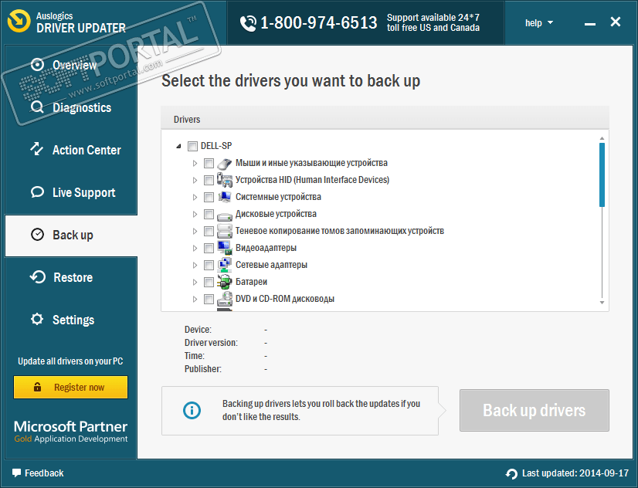Click the Feedback speech bubble icon
The height and width of the screenshot is (488, 638).
pos(16,473)
